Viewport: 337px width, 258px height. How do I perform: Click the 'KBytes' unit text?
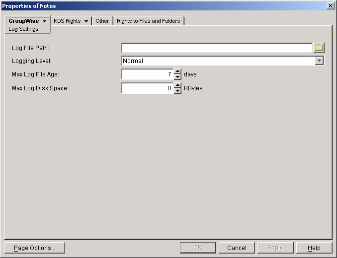193,88
